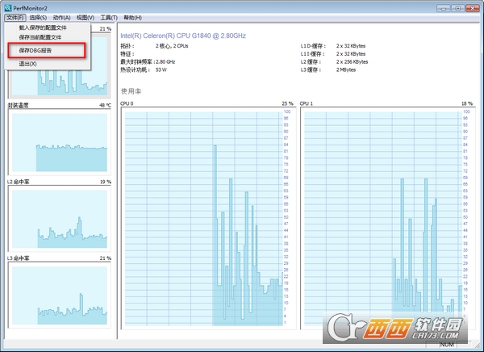Click the 2 核心, 2 CPUs topology value
This screenshot has height=352, width=484.
click(x=172, y=46)
